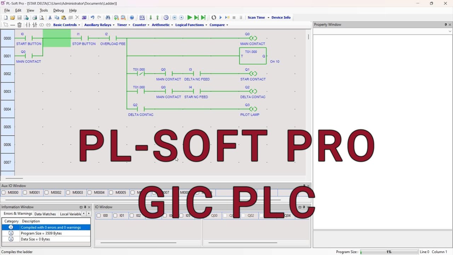Select the pointer arrow tool
Viewport: 453px width, 255px height.
click(x=6, y=25)
